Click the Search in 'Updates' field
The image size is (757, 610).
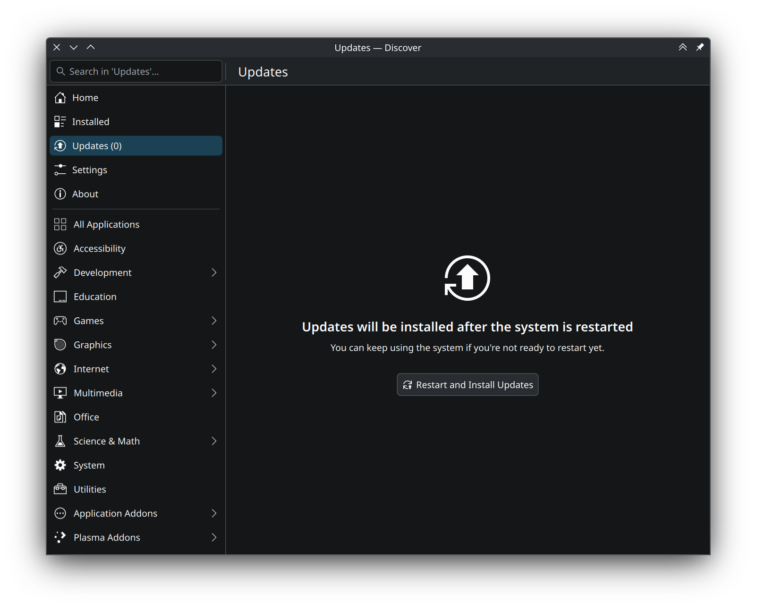click(136, 71)
